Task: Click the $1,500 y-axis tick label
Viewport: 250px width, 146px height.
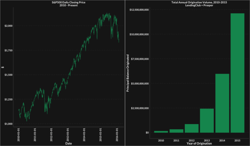Action: tap(8, 75)
